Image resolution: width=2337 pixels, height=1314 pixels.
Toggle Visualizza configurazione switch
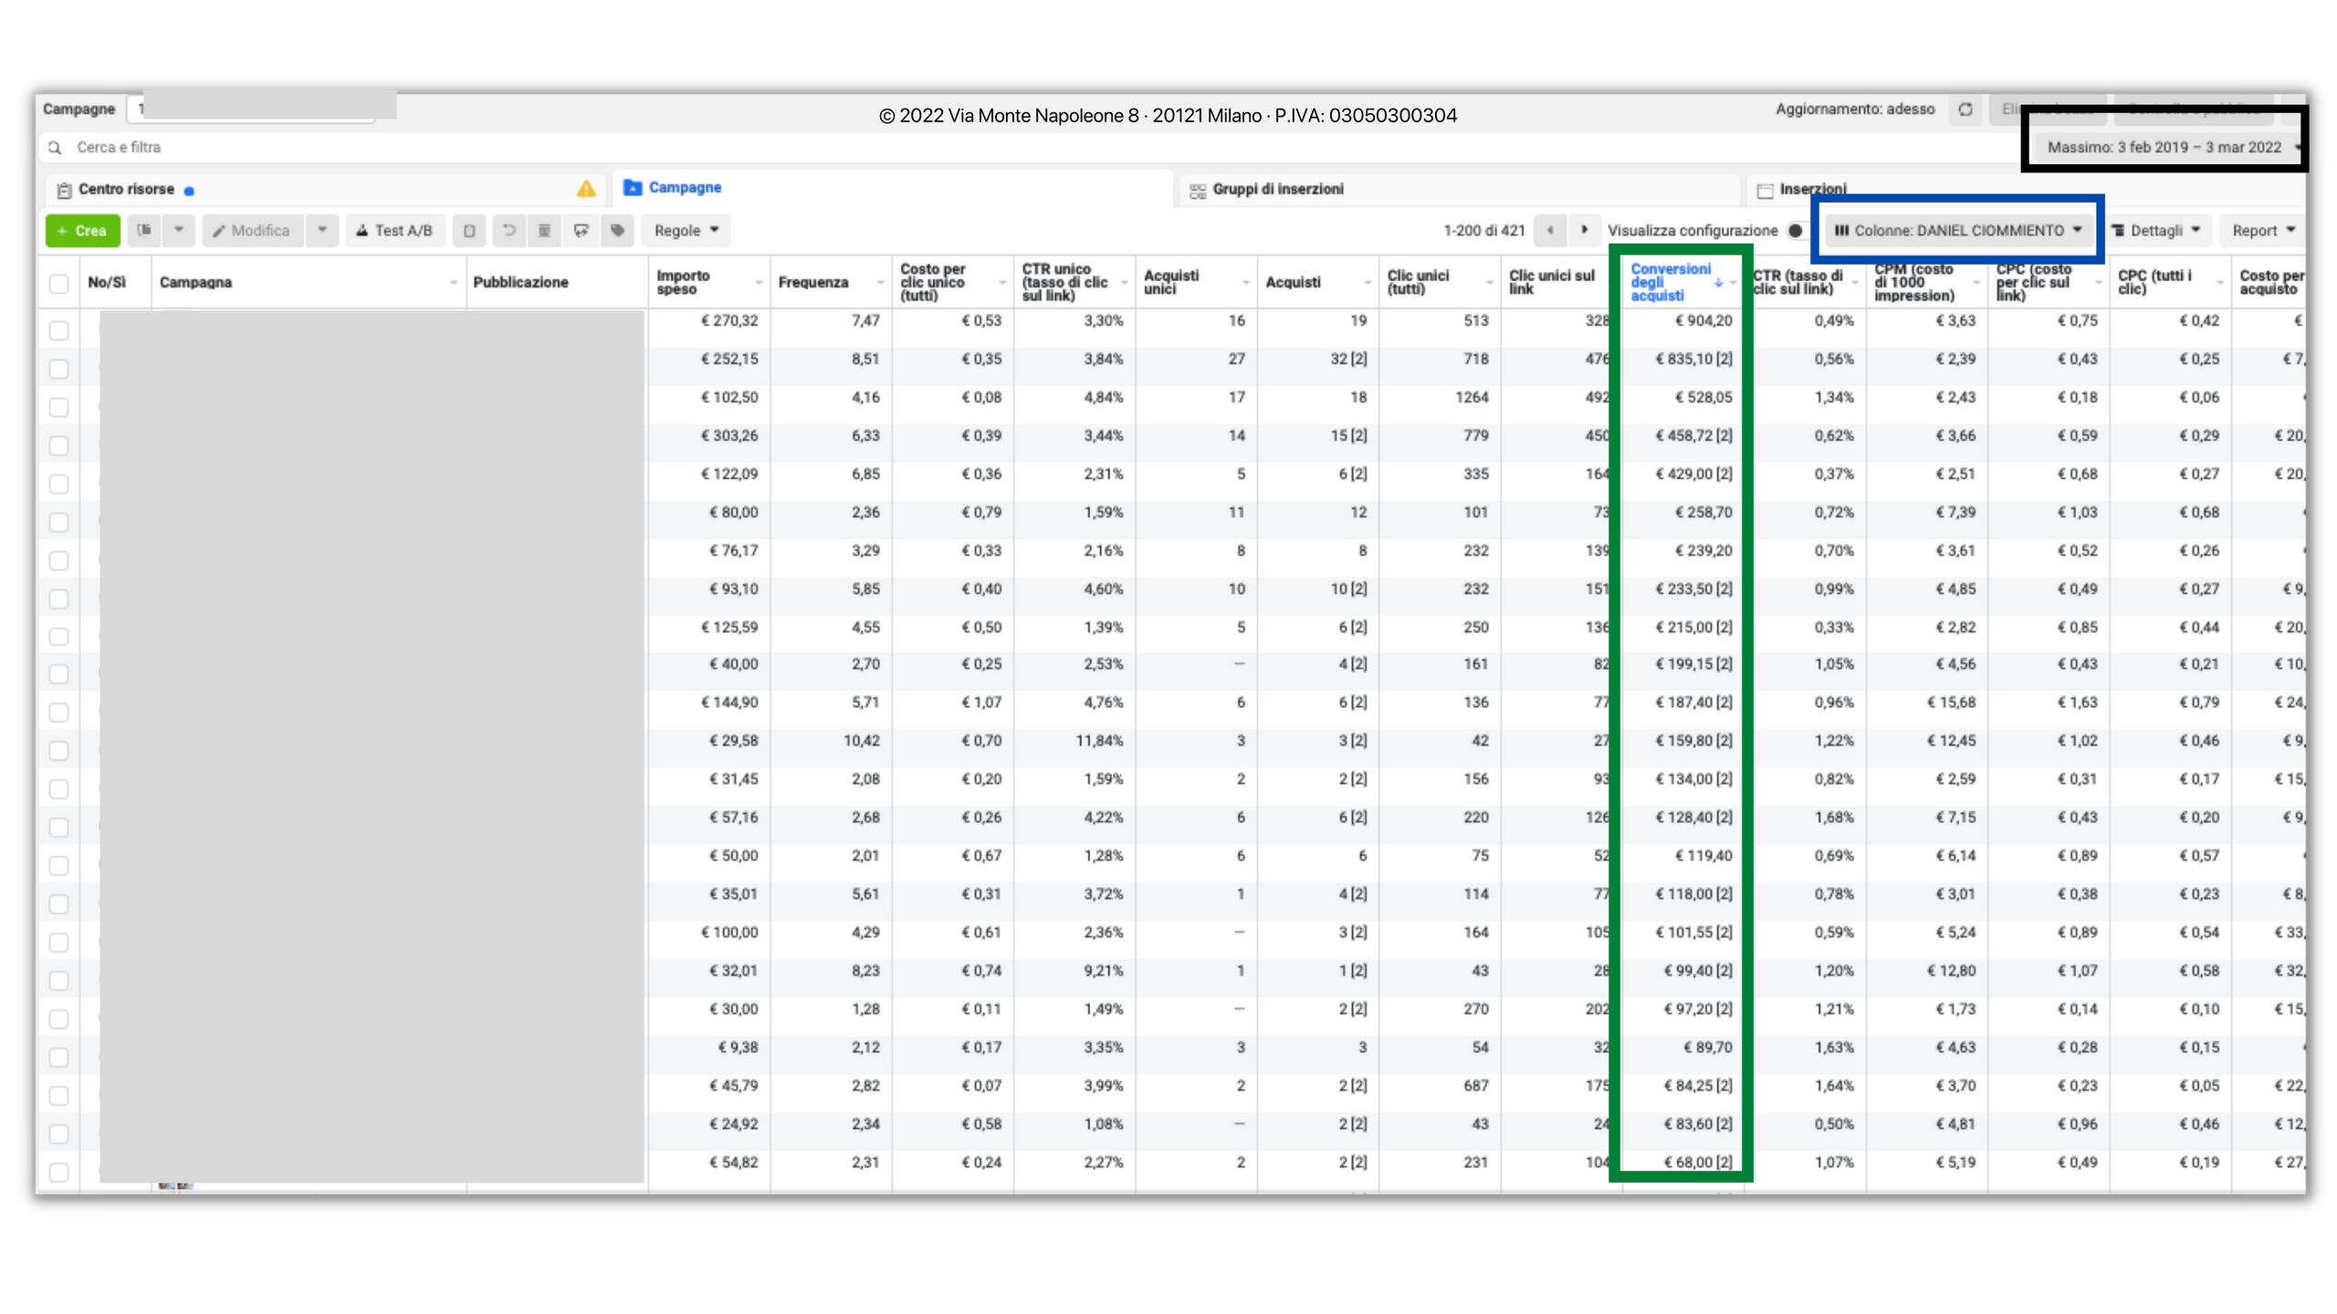(x=1796, y=231)
